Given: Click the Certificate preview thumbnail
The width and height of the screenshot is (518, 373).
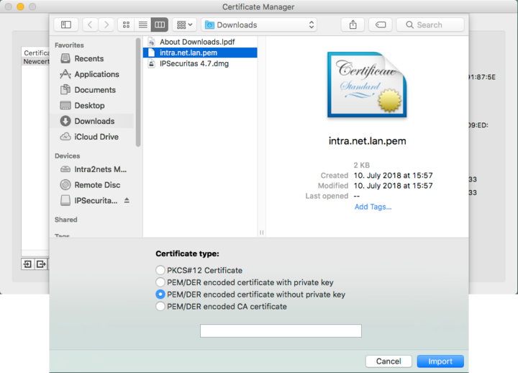Looking at the screenshot, I should tap(367, 85).
